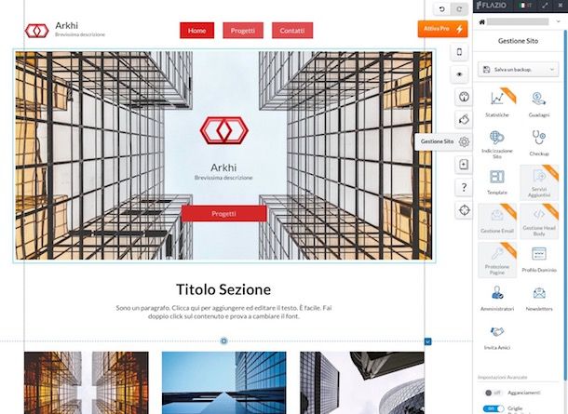
Task: Expand the panel with the arrows icon
Action: coord(545,6)
